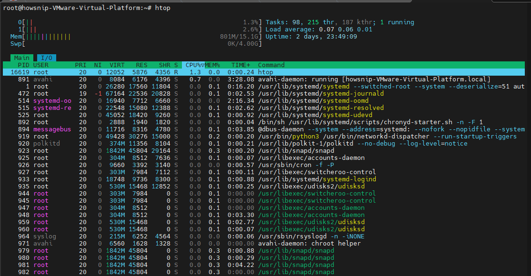Select the htop process row PID 16619
Screen dimensions: 531x276
[x=264, y=72]
